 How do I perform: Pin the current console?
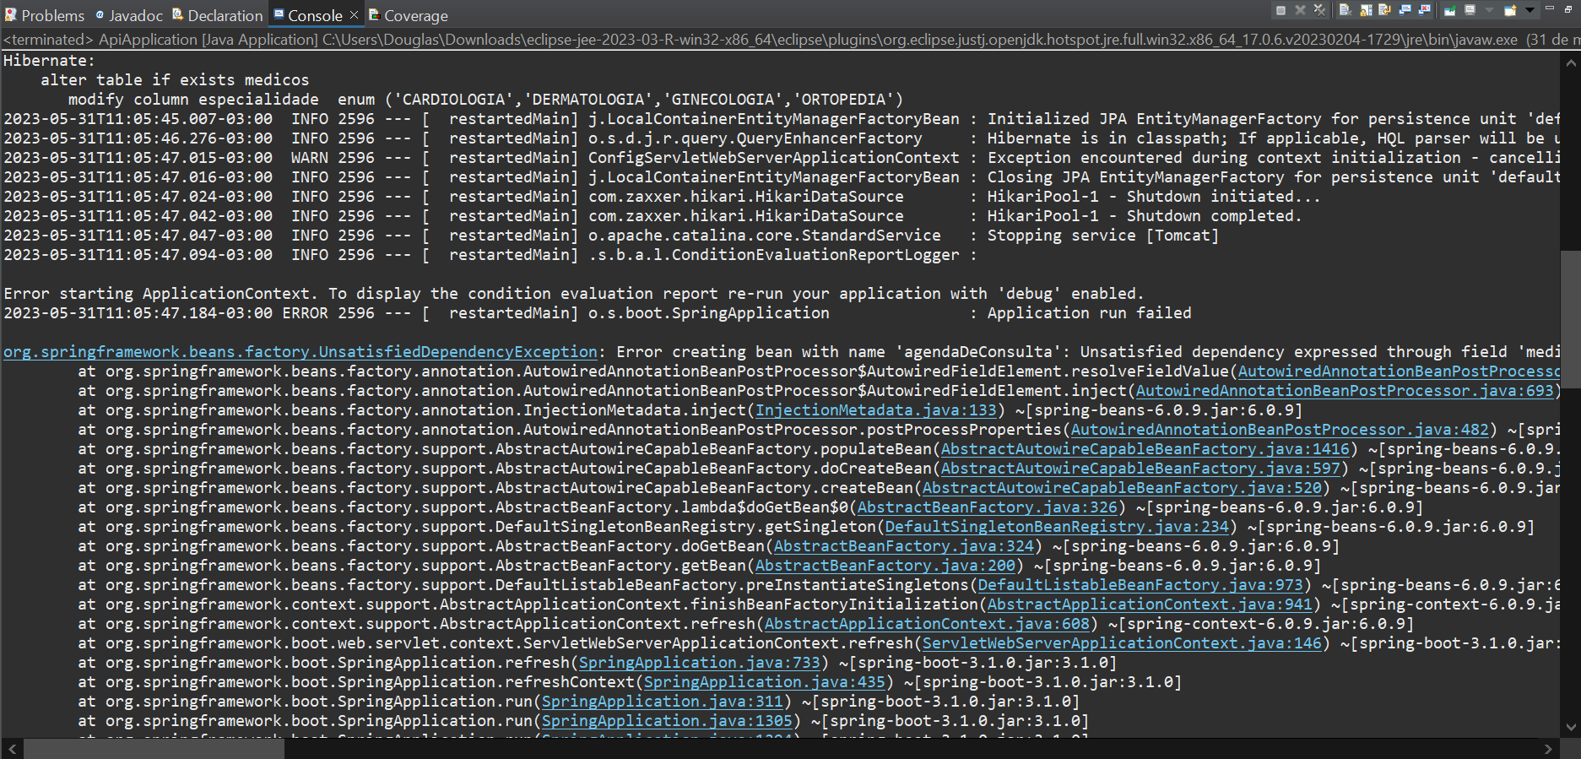[1450, 10]
